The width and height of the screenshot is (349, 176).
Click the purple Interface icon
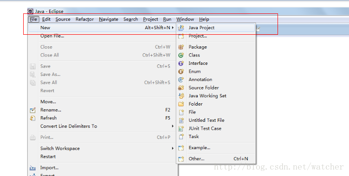[181, 63]
